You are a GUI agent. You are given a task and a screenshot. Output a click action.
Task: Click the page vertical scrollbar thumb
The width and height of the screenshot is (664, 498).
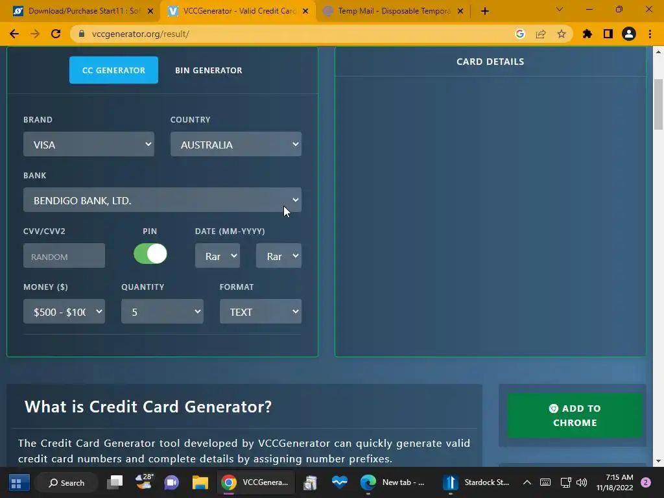pos(658,104)
